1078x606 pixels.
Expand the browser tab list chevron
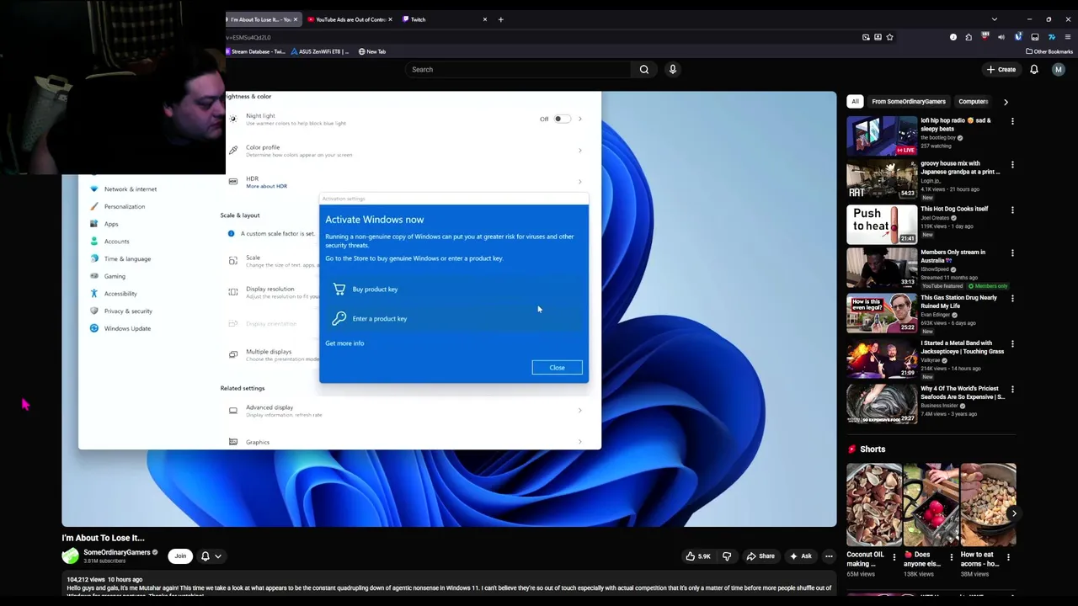(x=994, y=19)
